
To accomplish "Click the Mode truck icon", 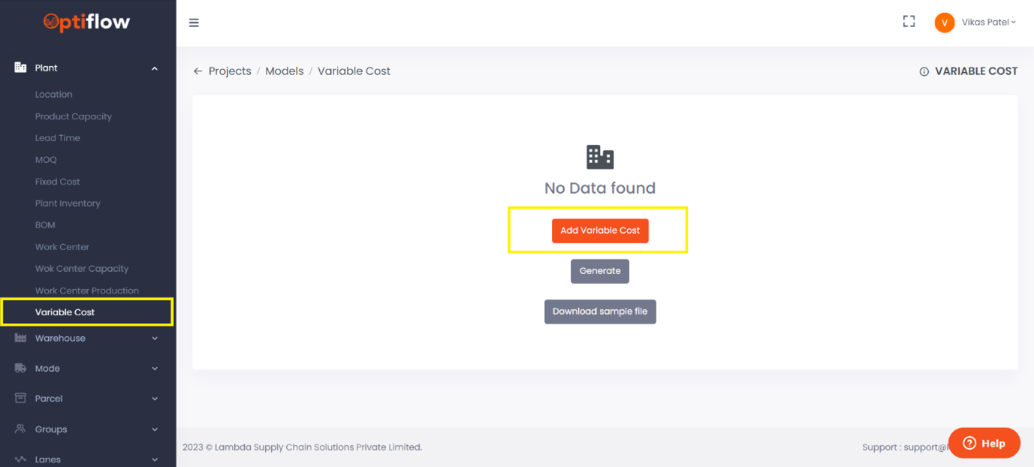I will [20, 369].
